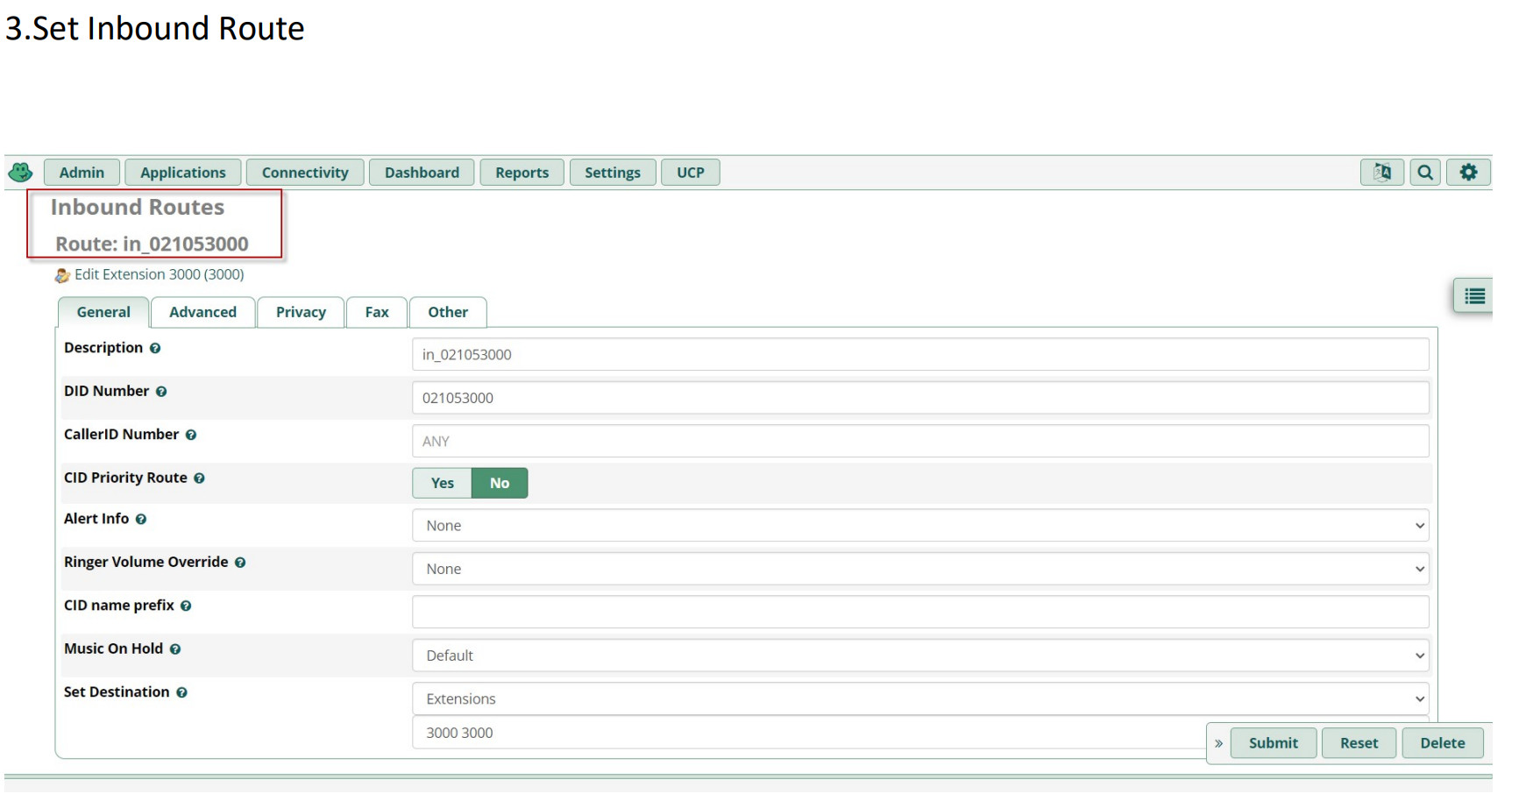Switch to the Privacy tab
This screenshot has width=1540, height=794.
(x=301, y=312)
